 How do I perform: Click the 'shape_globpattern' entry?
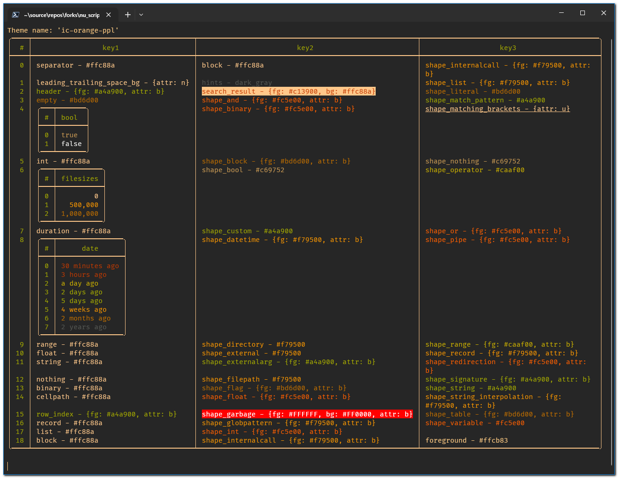pos(289,423)
